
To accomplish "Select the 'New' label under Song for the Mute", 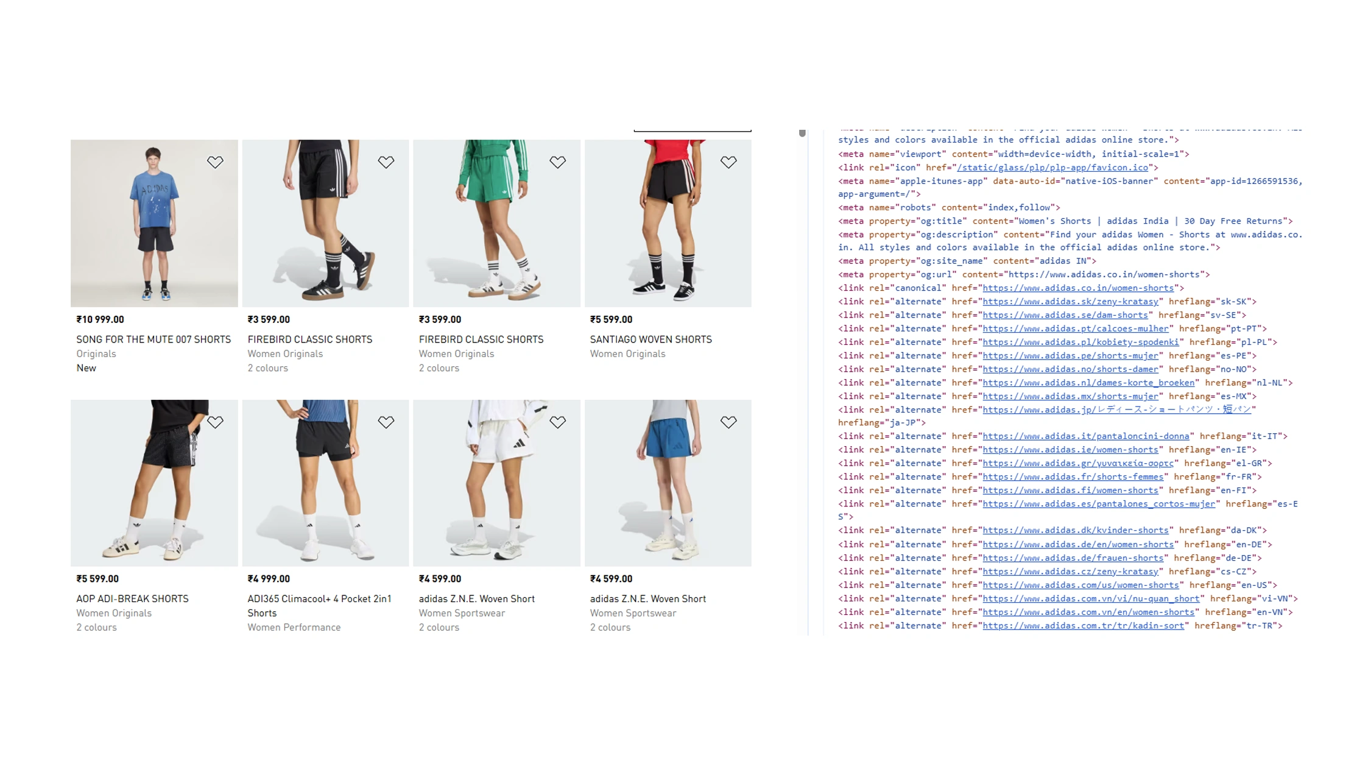I will click(86, 368).
